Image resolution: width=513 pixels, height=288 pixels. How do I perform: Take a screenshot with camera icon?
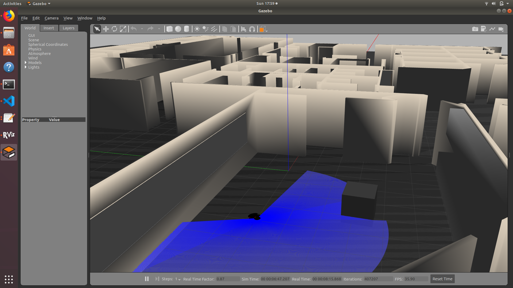coord(475,29)
